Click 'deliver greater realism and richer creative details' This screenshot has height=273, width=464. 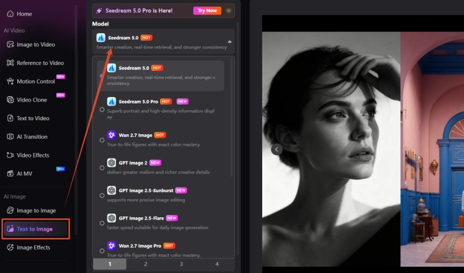[x=158, y=172]
